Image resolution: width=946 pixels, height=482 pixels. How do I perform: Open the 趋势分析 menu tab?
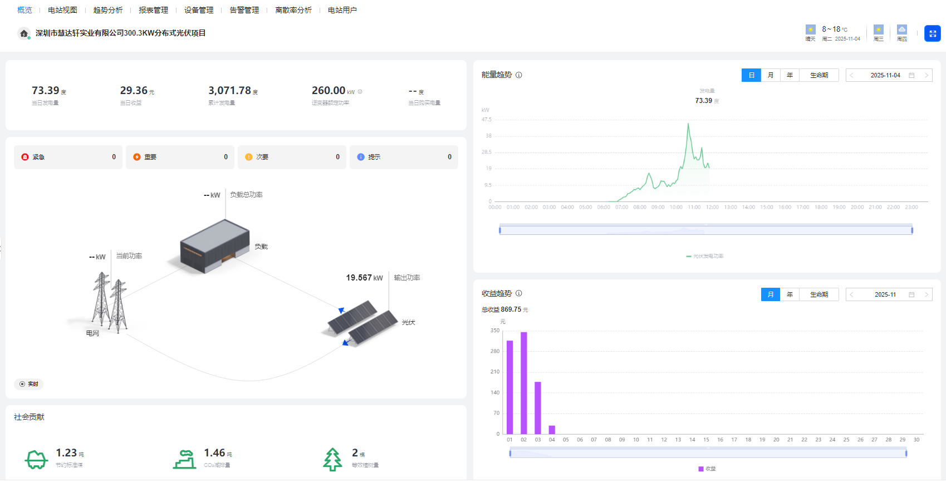[108, 10]
